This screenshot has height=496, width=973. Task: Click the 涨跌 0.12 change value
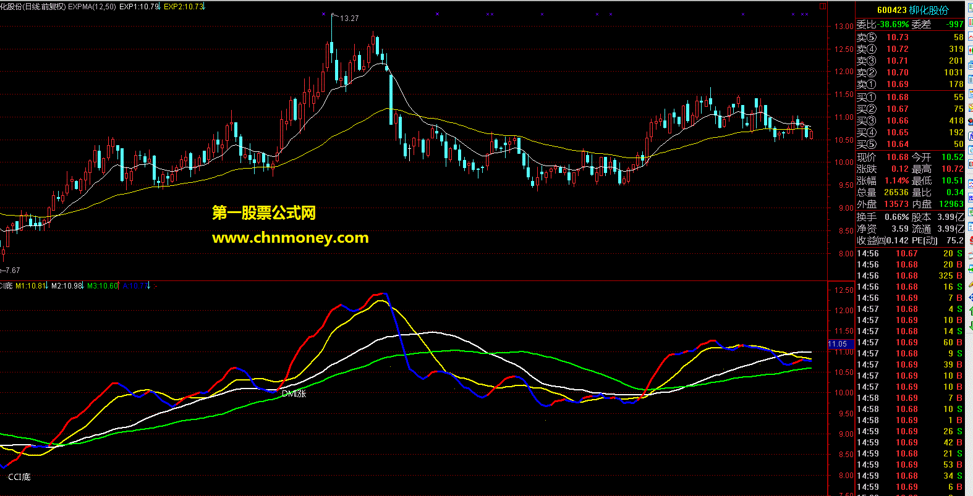click(x=900, y=169)
